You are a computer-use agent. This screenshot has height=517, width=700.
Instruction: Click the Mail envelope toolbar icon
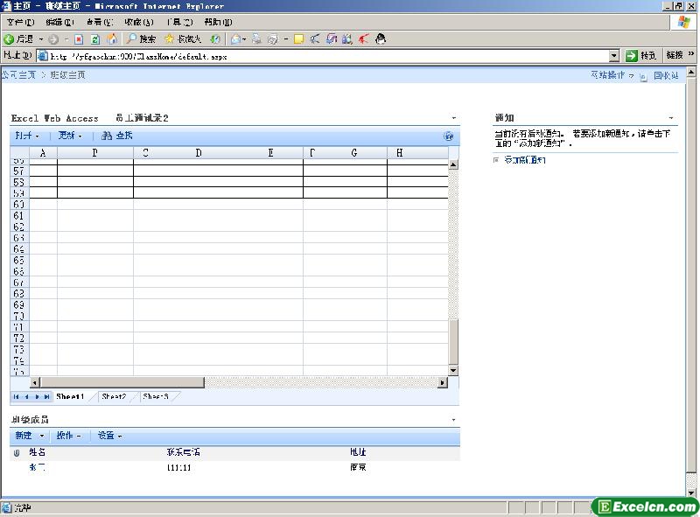coord(235,39)
